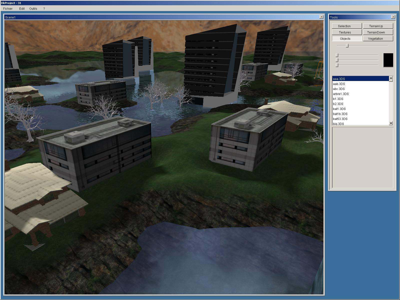Pick bat53.3DS from the file list
The width and height of the screenshot is (400, 300).
(340, 119)
